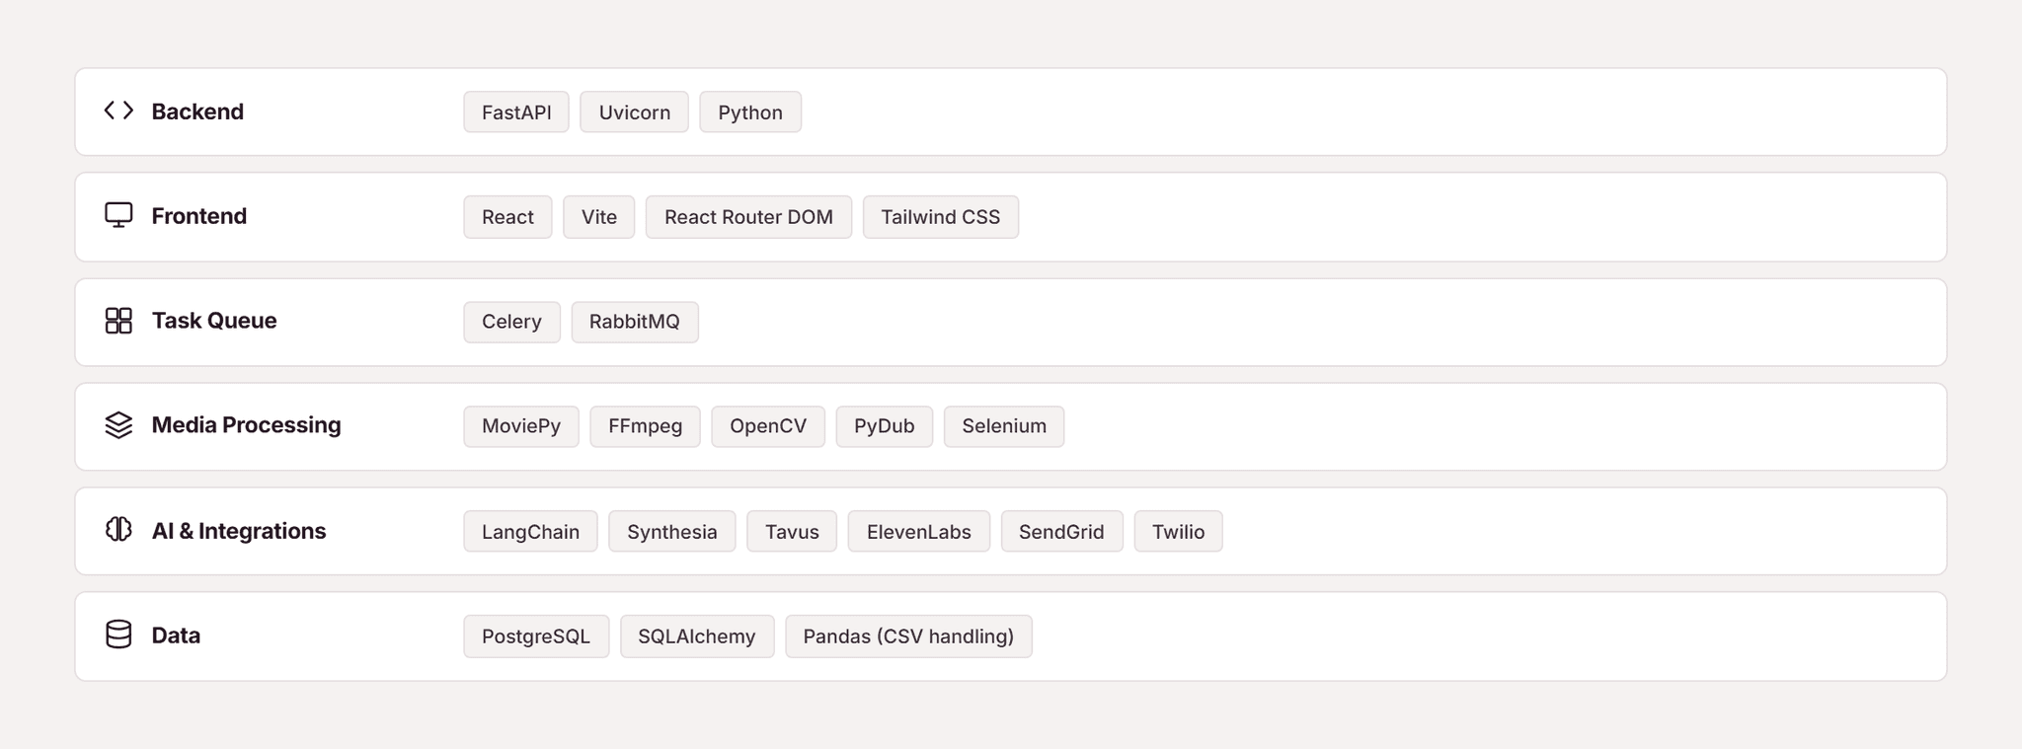Click the code brackets icon beside Backend

[118, 111]
